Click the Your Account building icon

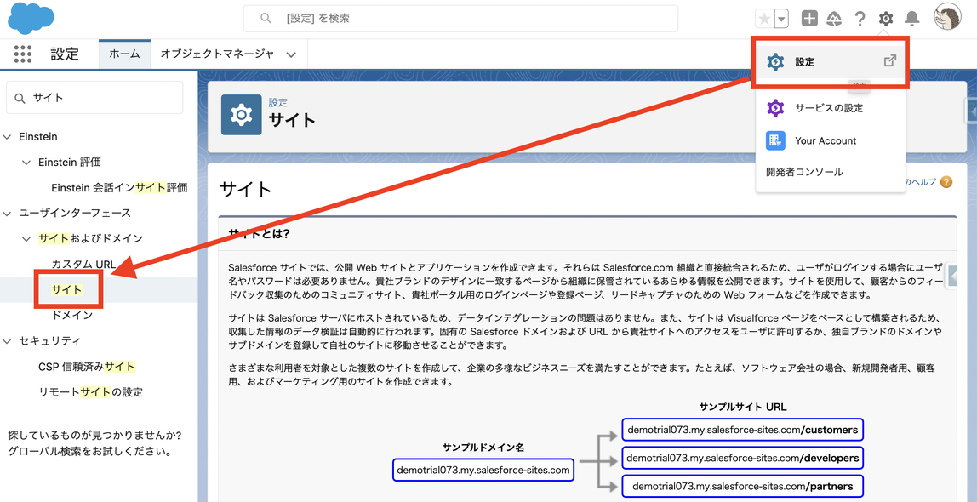(x=775, y=140)
